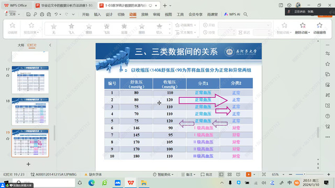Switch to reading view in status bar
This screenshot has height=188, width=335.
pyautogui.click(x=238, y=174)
